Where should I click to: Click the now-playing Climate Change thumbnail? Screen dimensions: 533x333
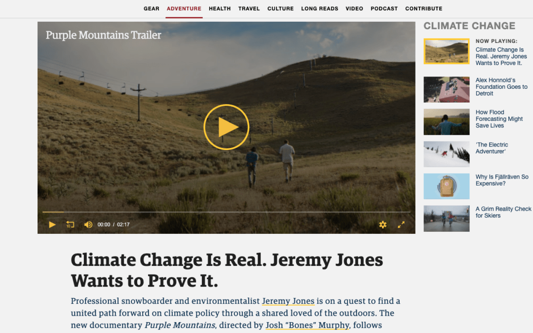pos(447,51)
